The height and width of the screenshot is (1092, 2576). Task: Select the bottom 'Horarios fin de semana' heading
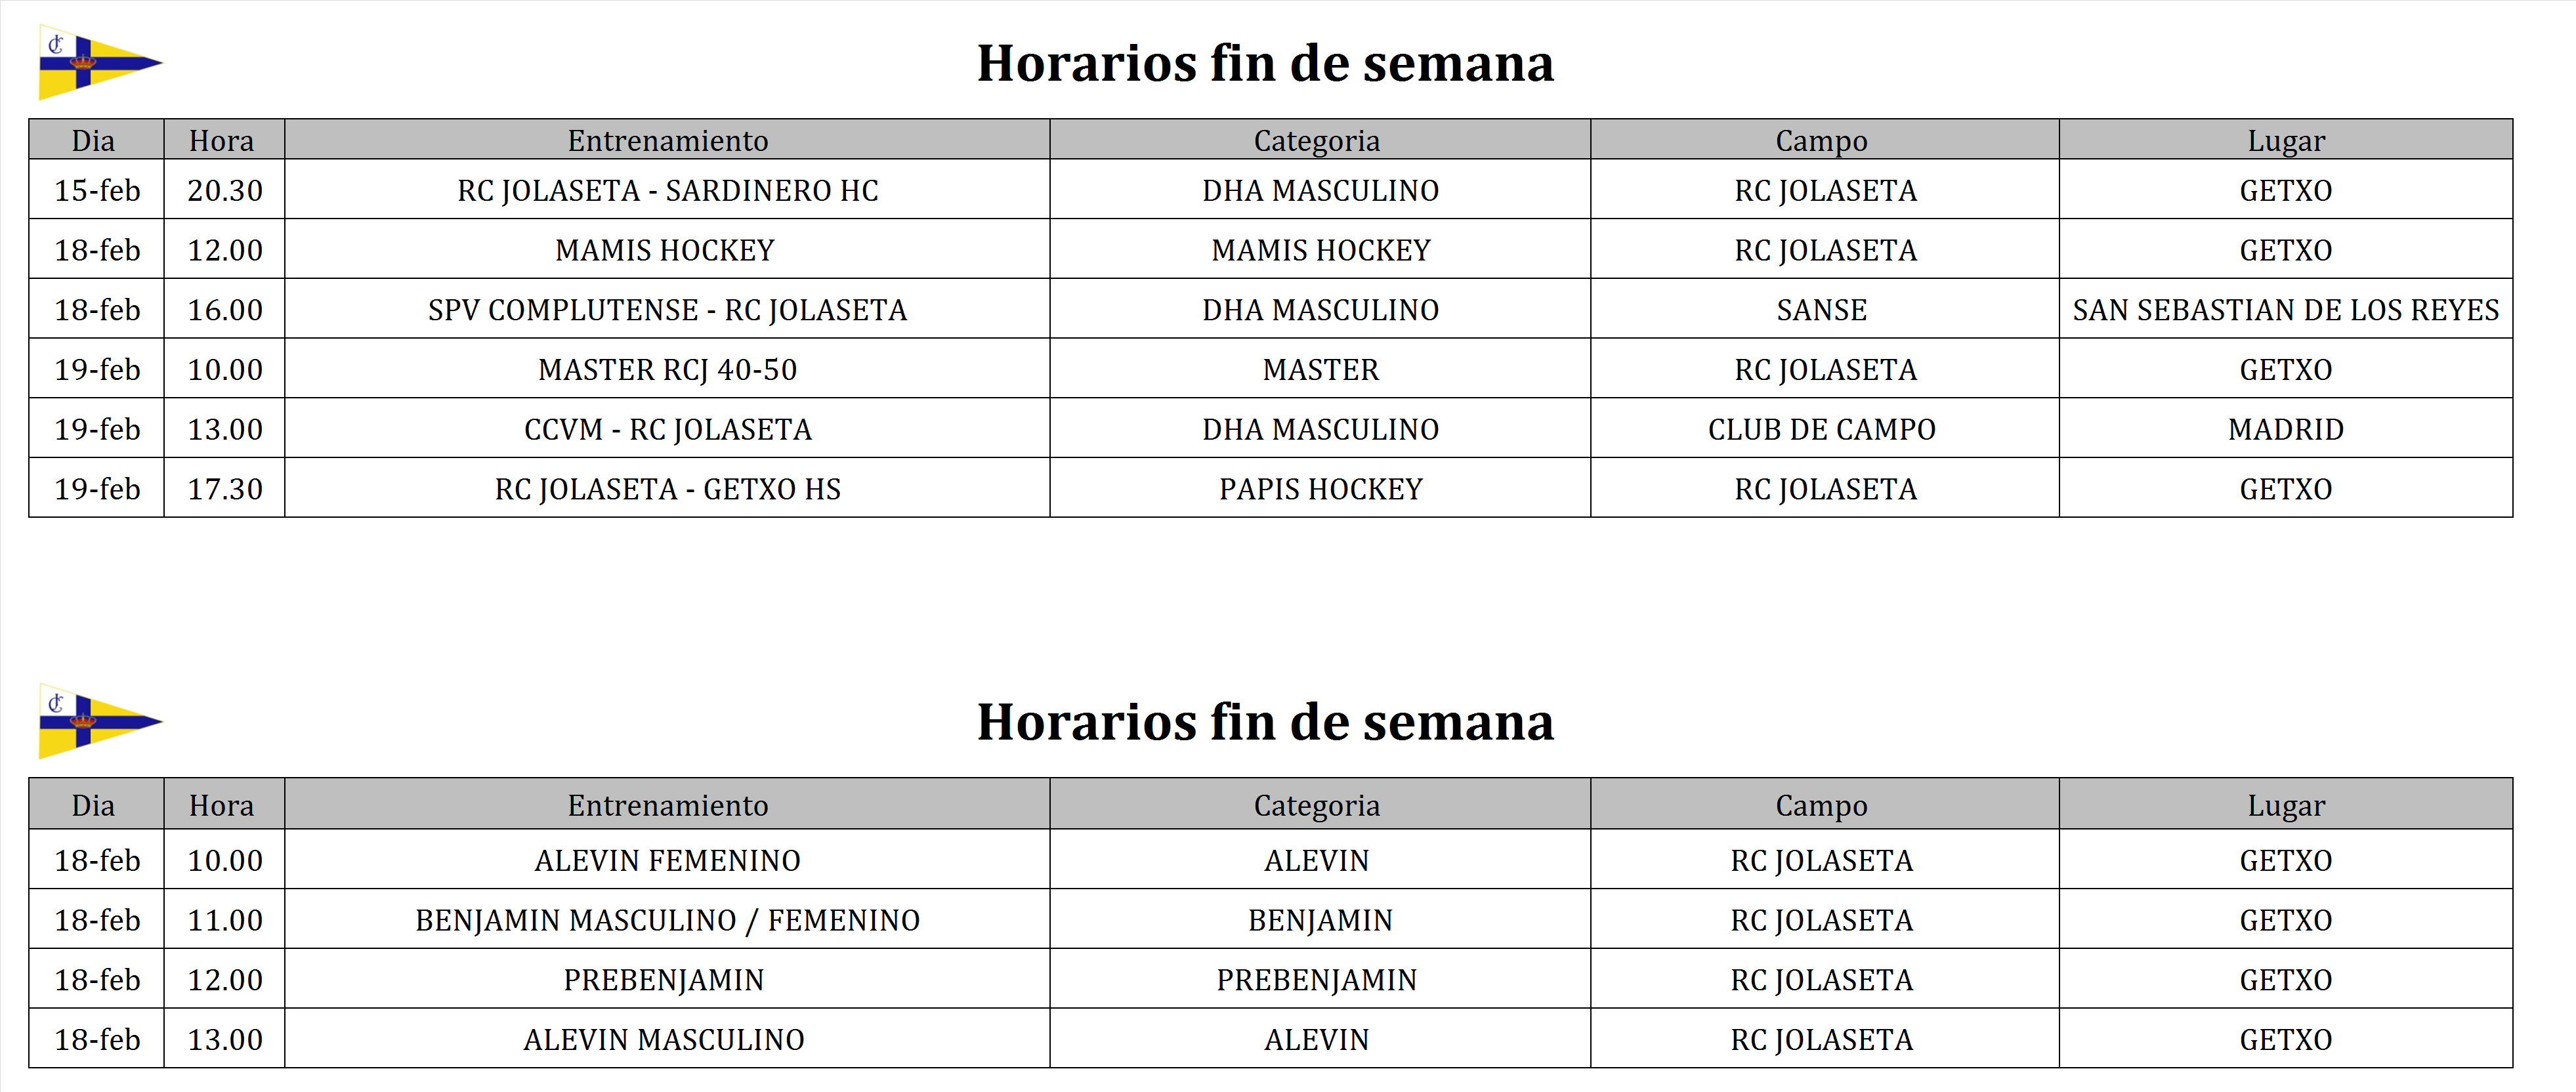[x=1265, y=722]
